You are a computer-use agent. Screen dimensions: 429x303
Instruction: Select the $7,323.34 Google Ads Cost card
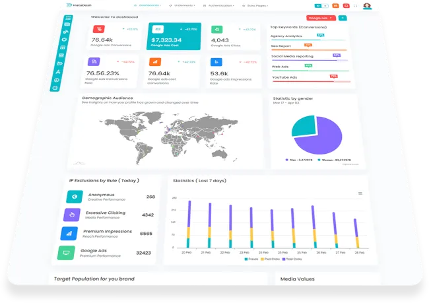click(174, 36)
